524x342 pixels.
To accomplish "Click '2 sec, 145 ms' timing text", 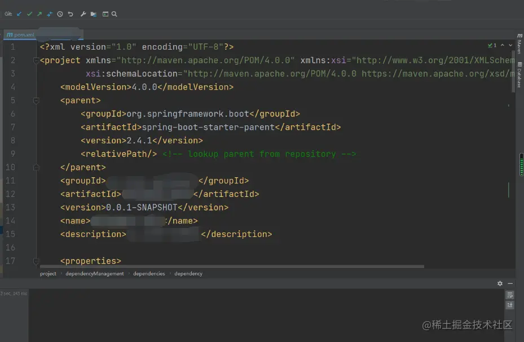I will pyautogui.click(x=14, y=293).
